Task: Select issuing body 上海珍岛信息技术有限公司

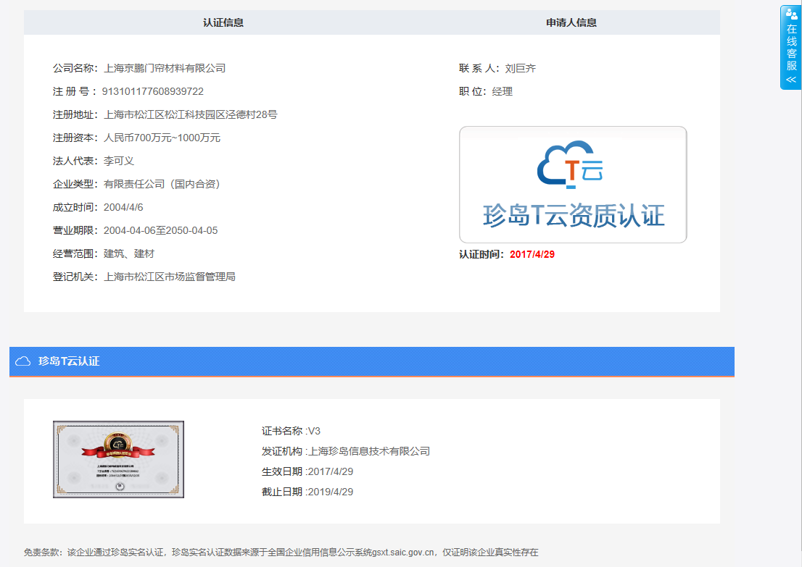Action: (369, 452)
